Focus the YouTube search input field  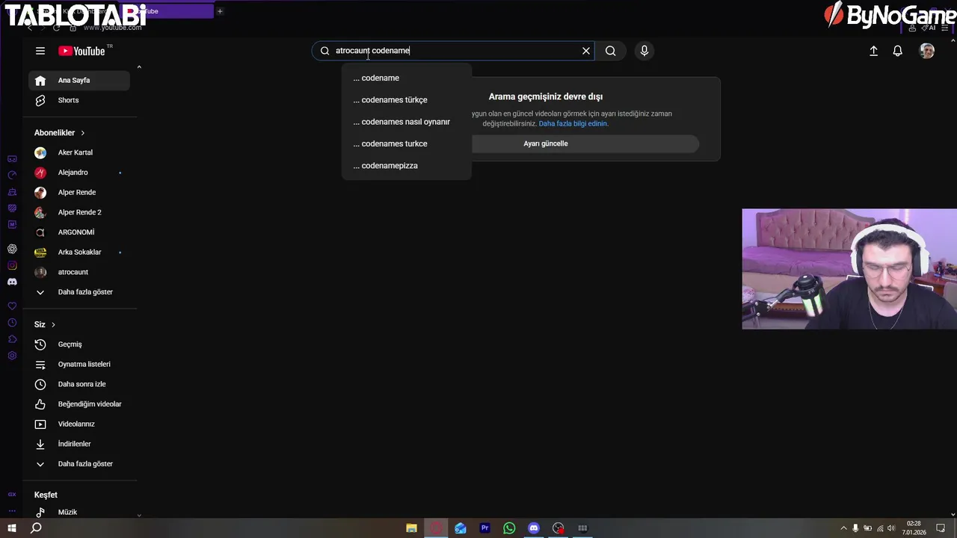coord(454,51)
